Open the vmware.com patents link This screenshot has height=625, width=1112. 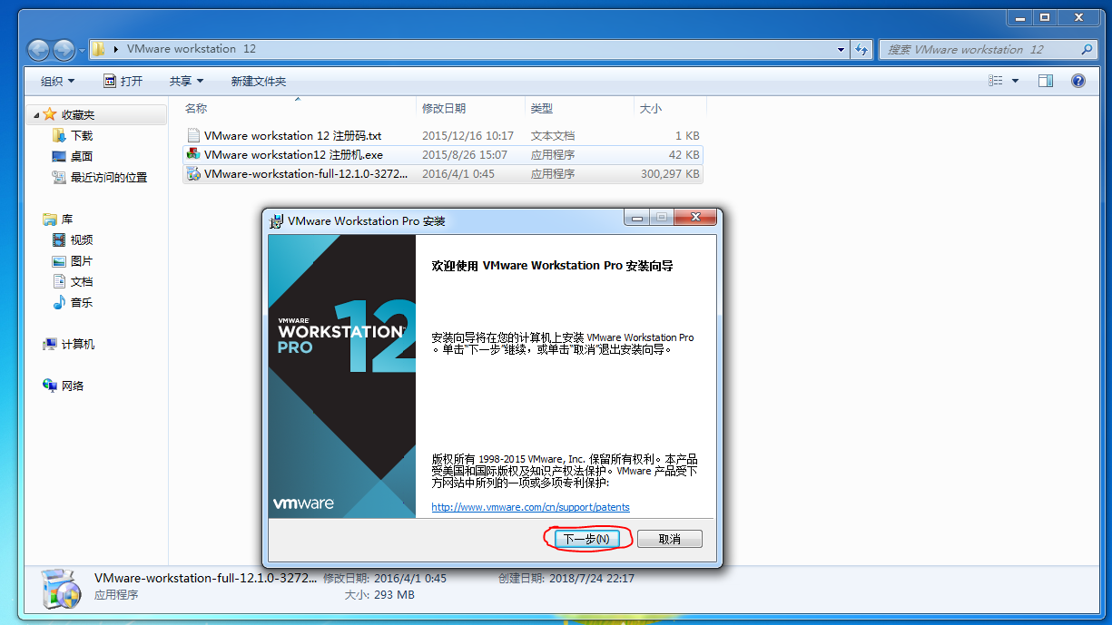530,507
